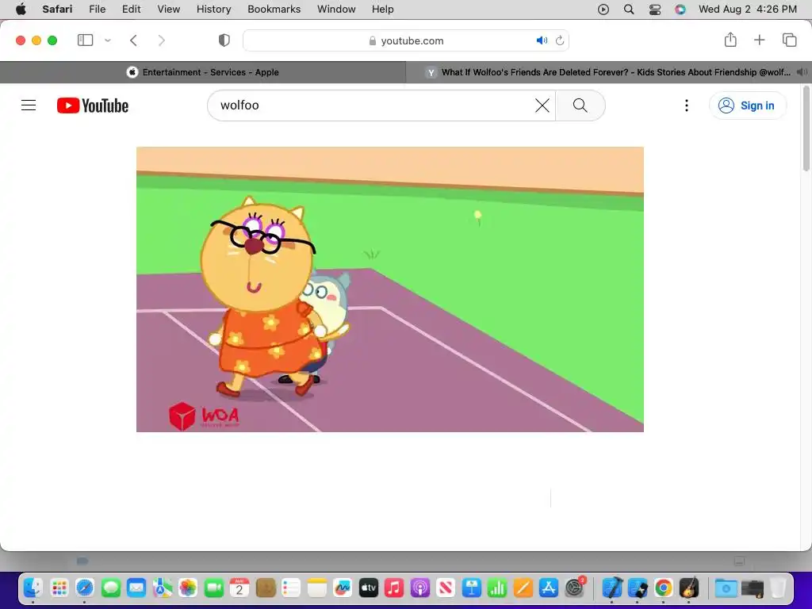This screenshot has height=609, width=812.
Task: Open Photos from the Dock
Action: tap(188, 588)
